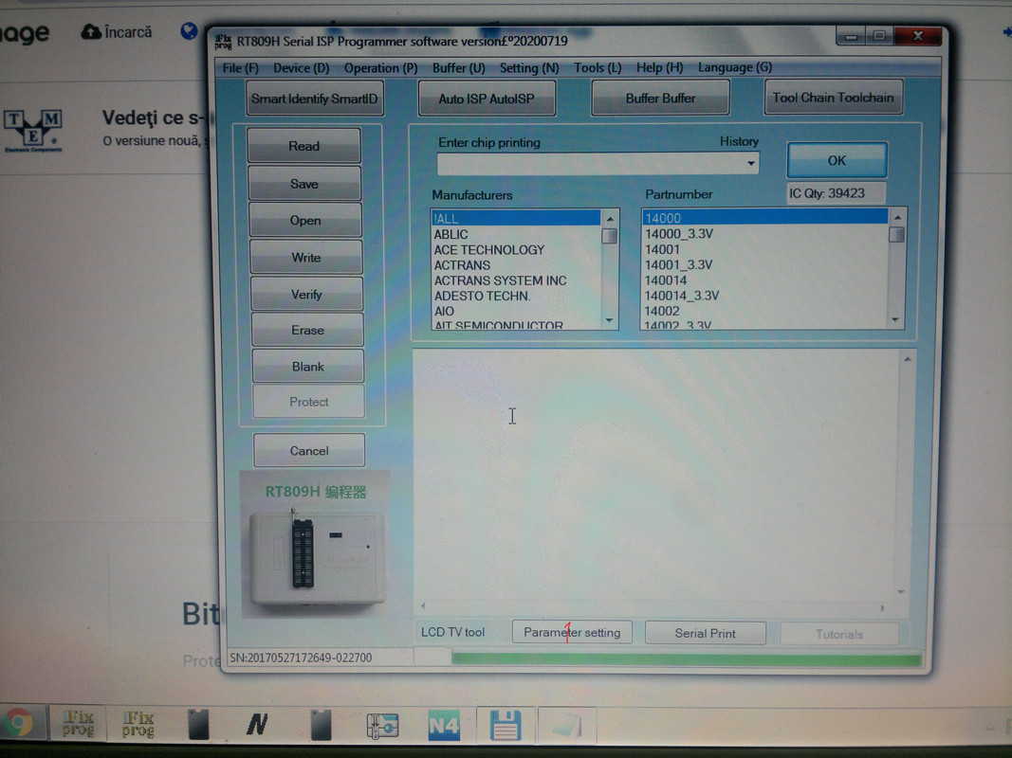This screenshot has width=1012, height=758.
Task: Confirm chip selection with OK
Action: pyautogui.click(x=837, y=160)
